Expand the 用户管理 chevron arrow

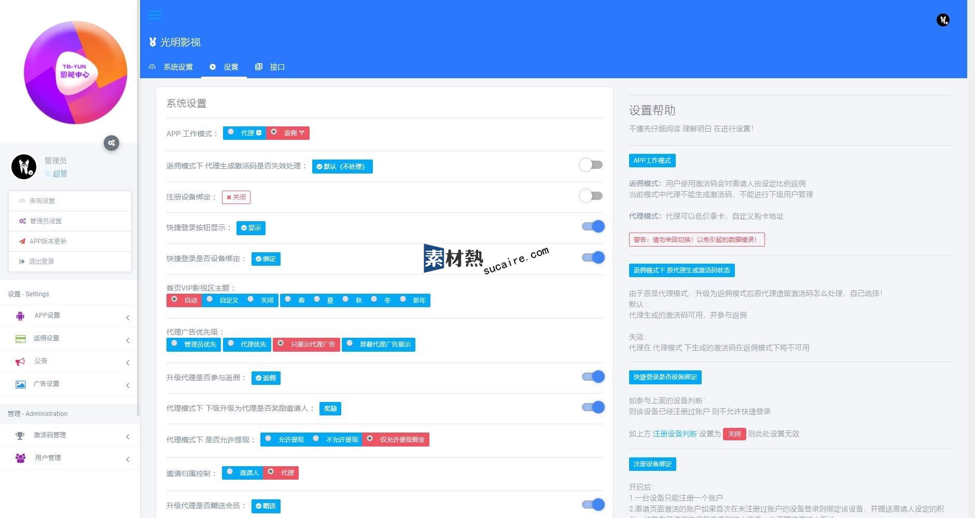coord(128,459)
